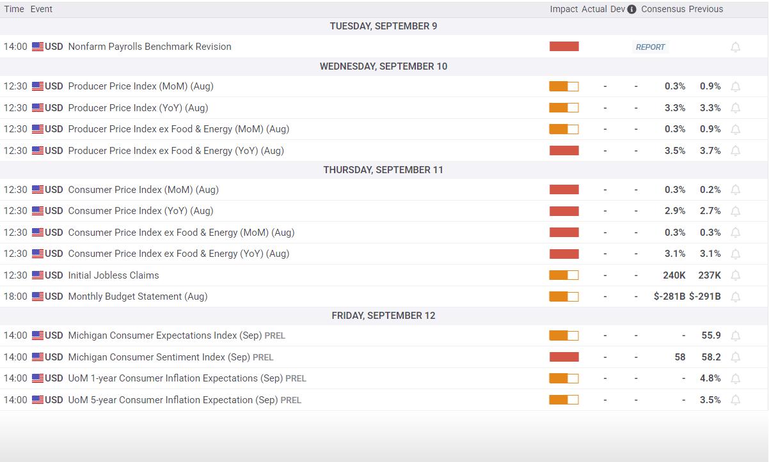The image size is (769, 462).
Task: Click the red impact bar for Consumer Price Index (MoM)
Action: 564,190
